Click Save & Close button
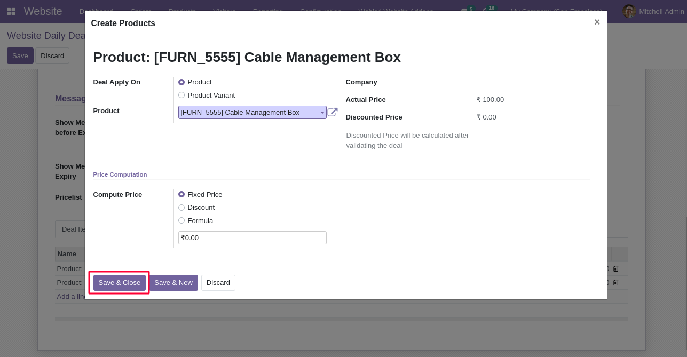Viewport: 687px width, 357px height. [x=120, y=283]
